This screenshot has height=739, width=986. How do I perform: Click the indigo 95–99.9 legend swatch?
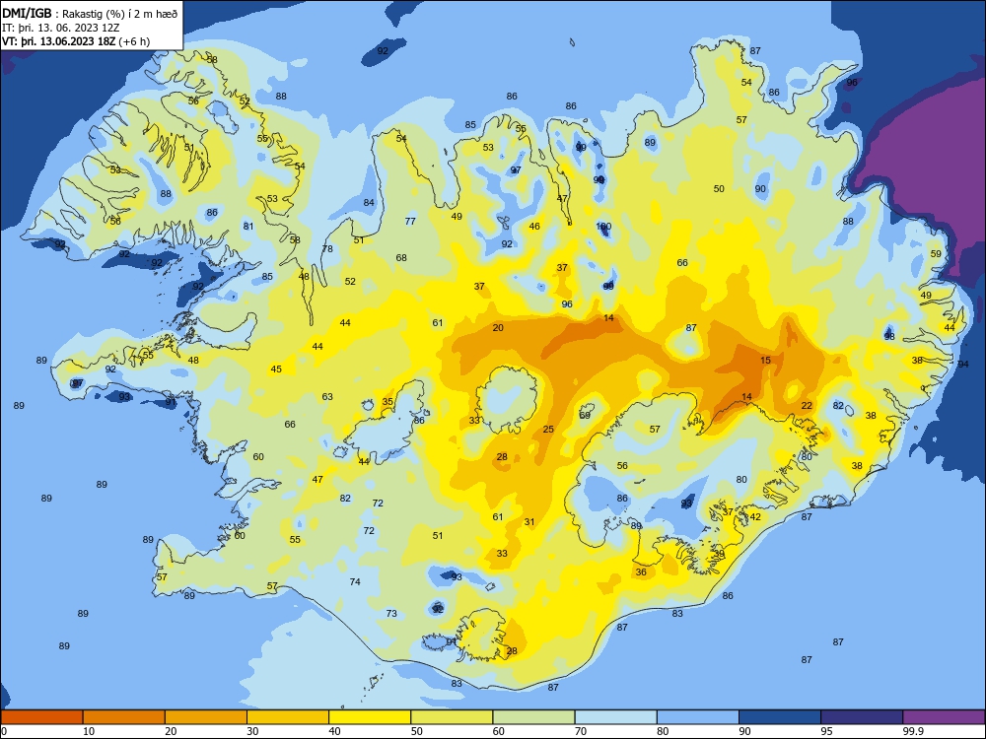click(862, 717)
